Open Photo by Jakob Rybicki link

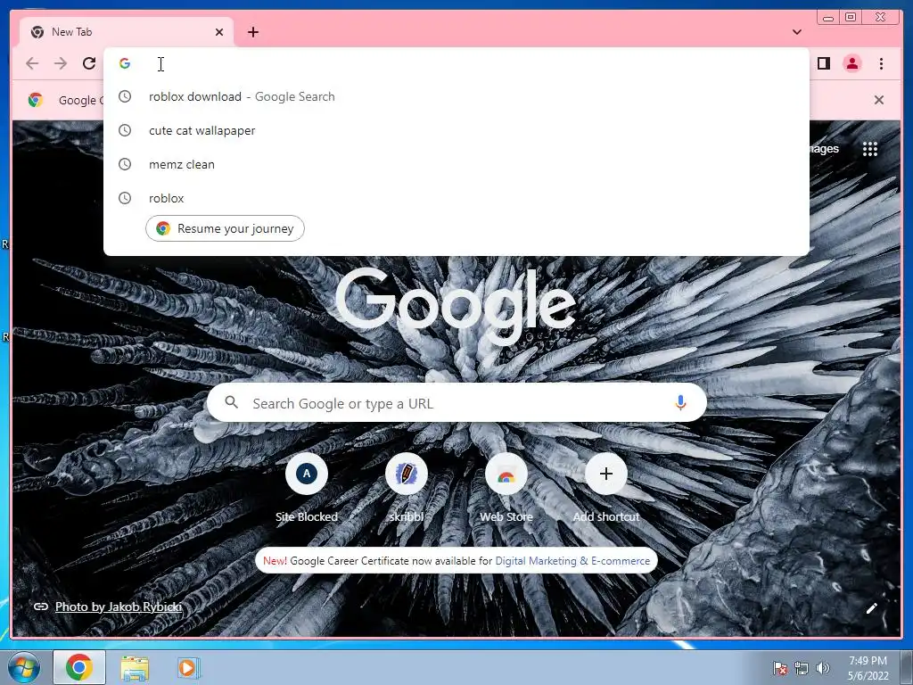coord(119,607)
